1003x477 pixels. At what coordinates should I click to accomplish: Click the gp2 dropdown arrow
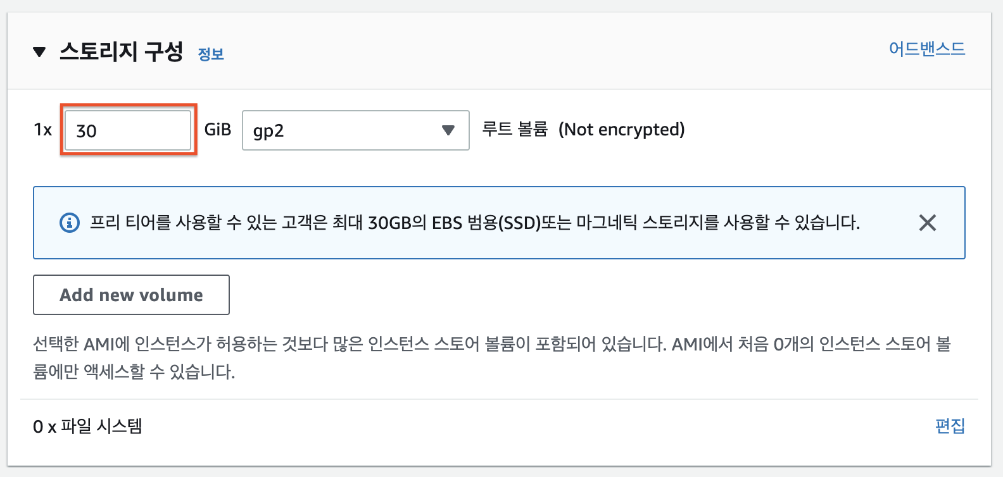pyautogui.click(x=448, y=130)
